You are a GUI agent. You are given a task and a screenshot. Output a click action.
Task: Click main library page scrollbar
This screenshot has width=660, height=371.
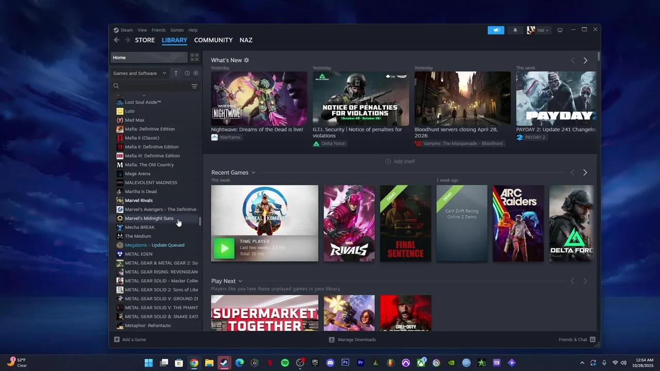pos(599,56)
